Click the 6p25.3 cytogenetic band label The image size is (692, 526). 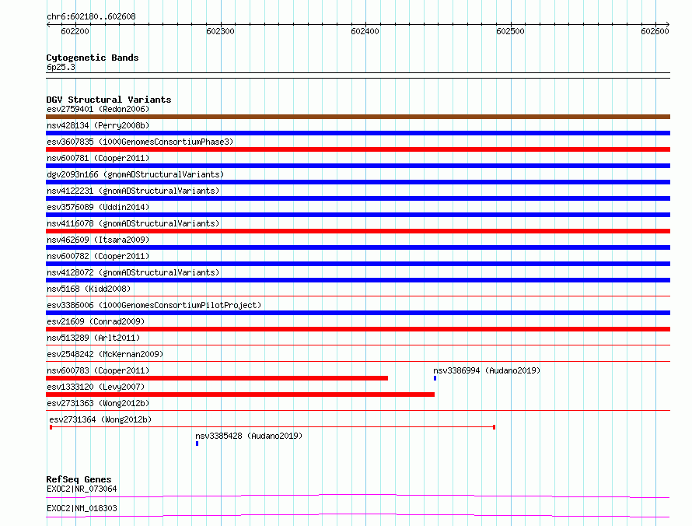(x=61, y=67)
